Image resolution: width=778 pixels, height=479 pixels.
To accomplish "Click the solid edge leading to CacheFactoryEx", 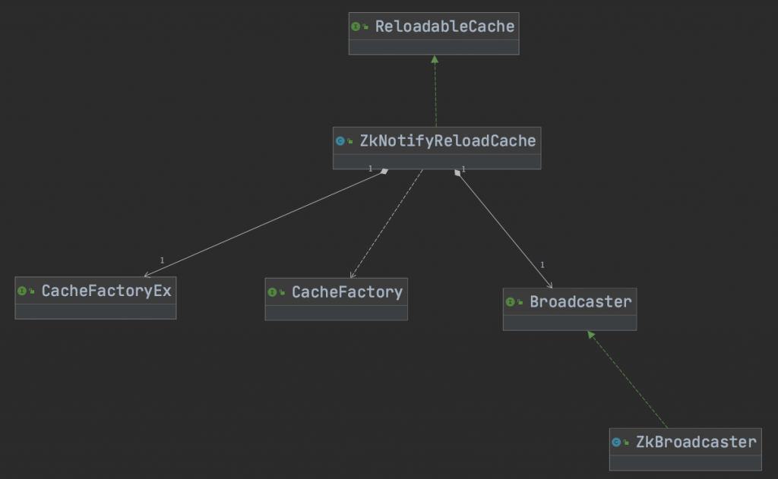I will click(x=266, y=222).
